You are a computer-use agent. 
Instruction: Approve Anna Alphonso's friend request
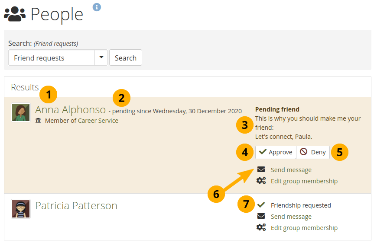276,152
